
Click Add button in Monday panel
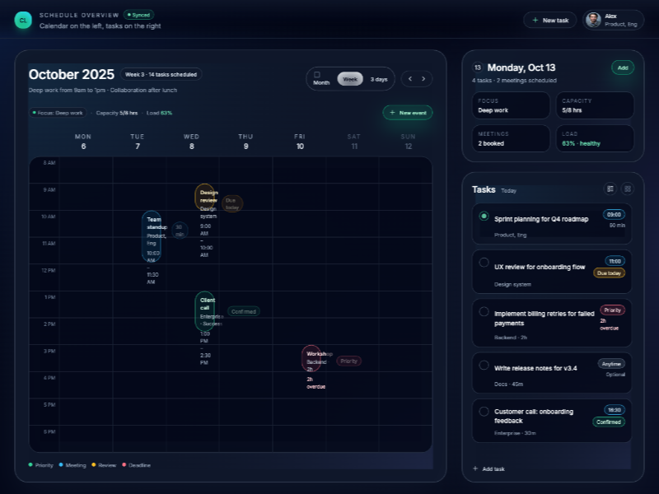coord(622,68)
